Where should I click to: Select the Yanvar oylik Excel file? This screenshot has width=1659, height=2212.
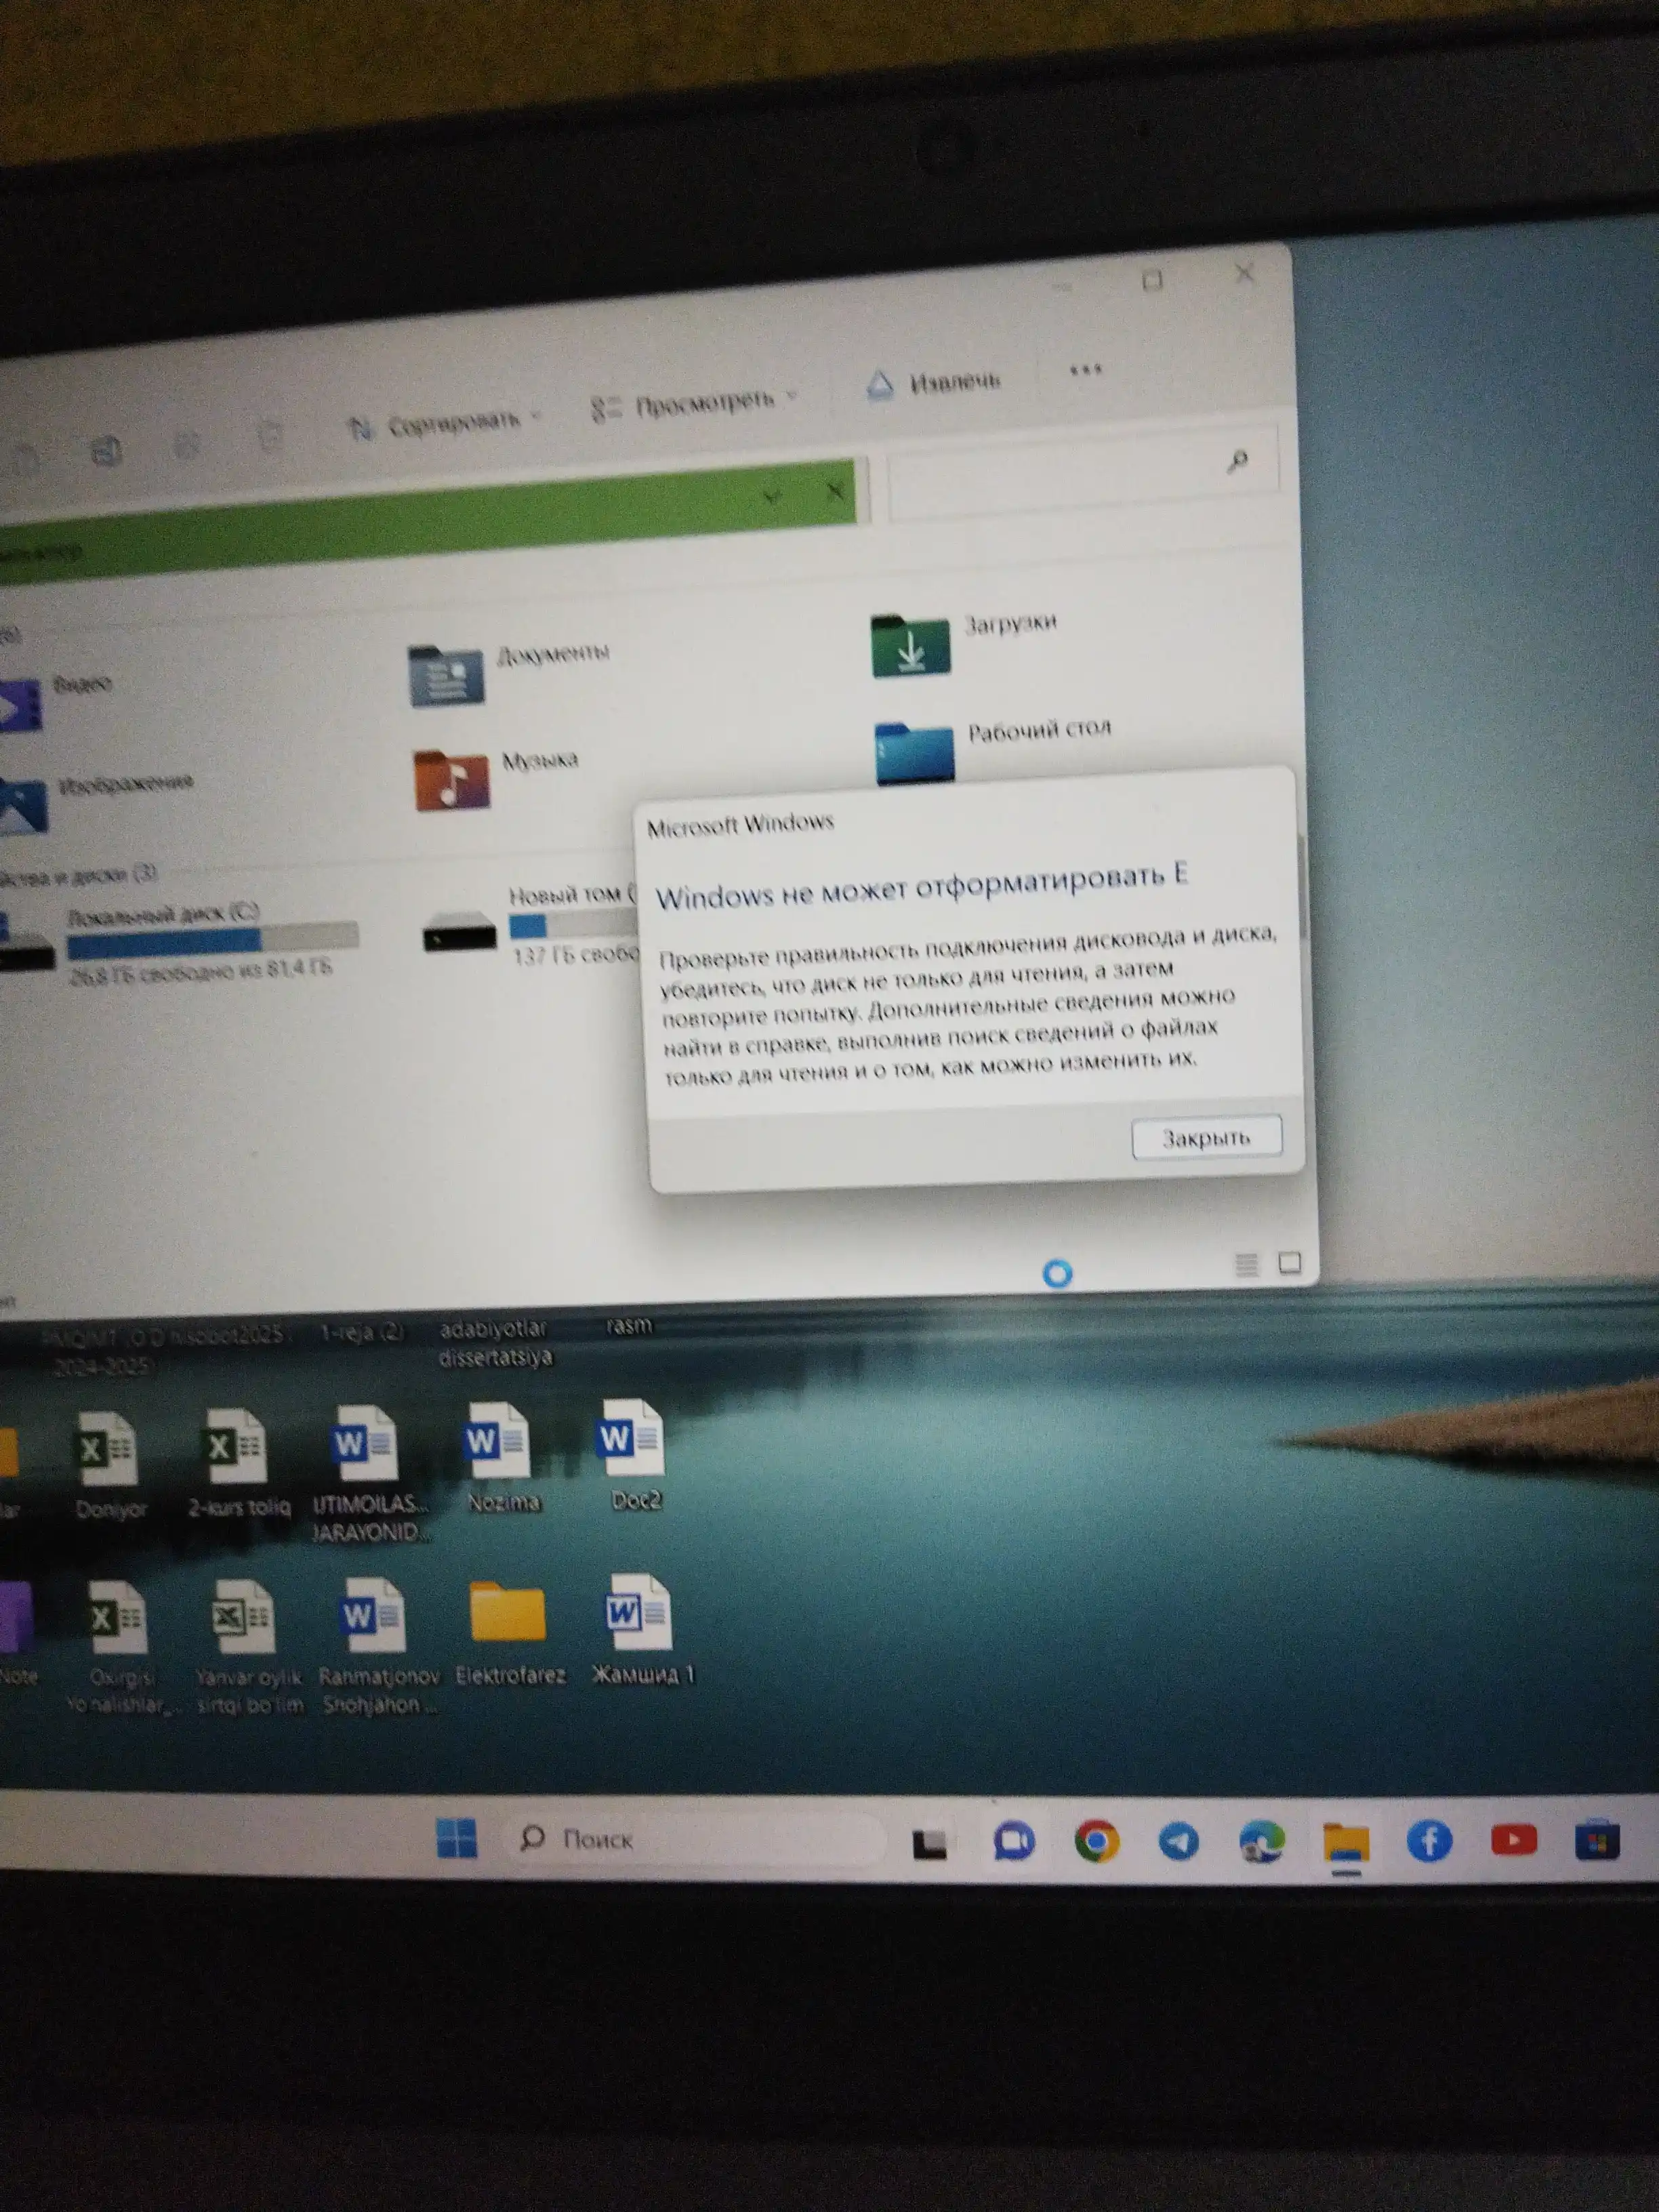point(248,1648)
